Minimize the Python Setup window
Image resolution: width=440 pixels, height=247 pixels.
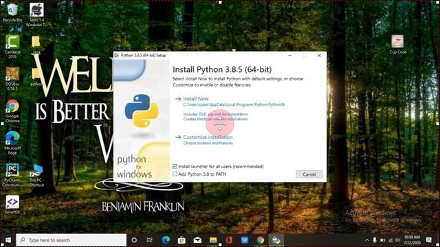click(290, 55)
